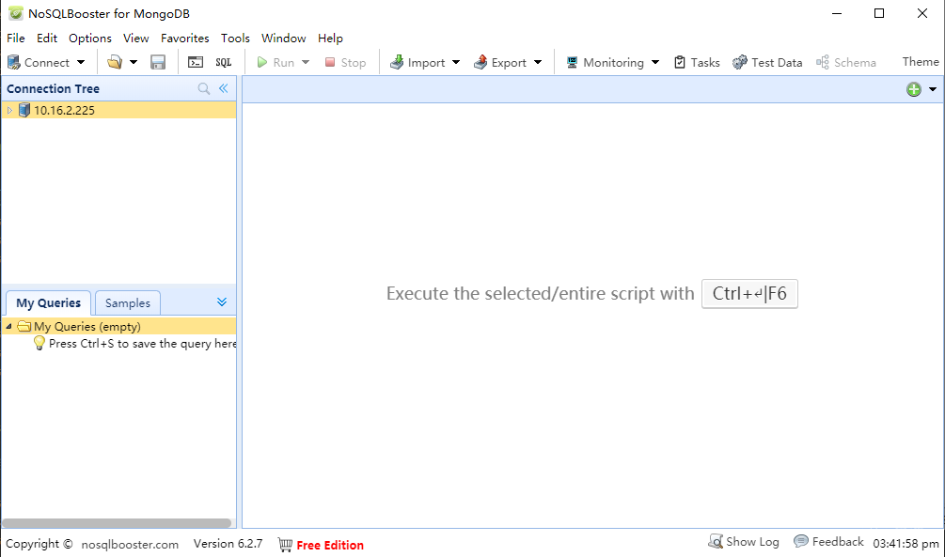The width and height of the screenshot is (945, 557).
Task: Open the Window menu
Action: coord(283,38)
